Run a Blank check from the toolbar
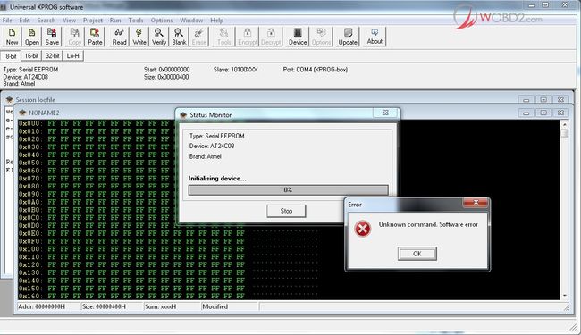 click(179, 37)
